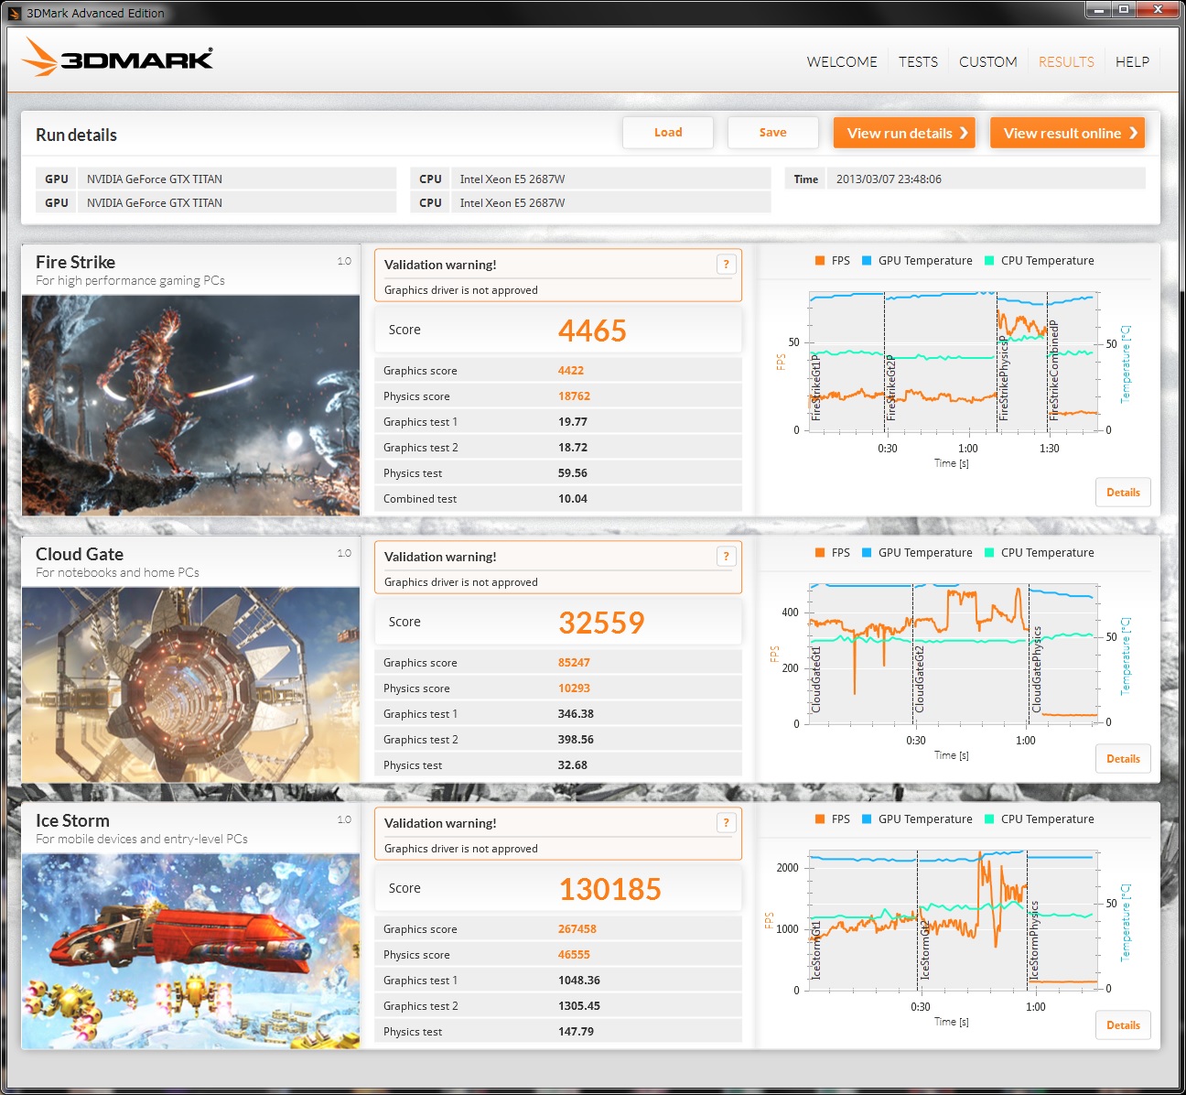Minimize the 3DMark Advanced Edition window

click(1098, 9)
